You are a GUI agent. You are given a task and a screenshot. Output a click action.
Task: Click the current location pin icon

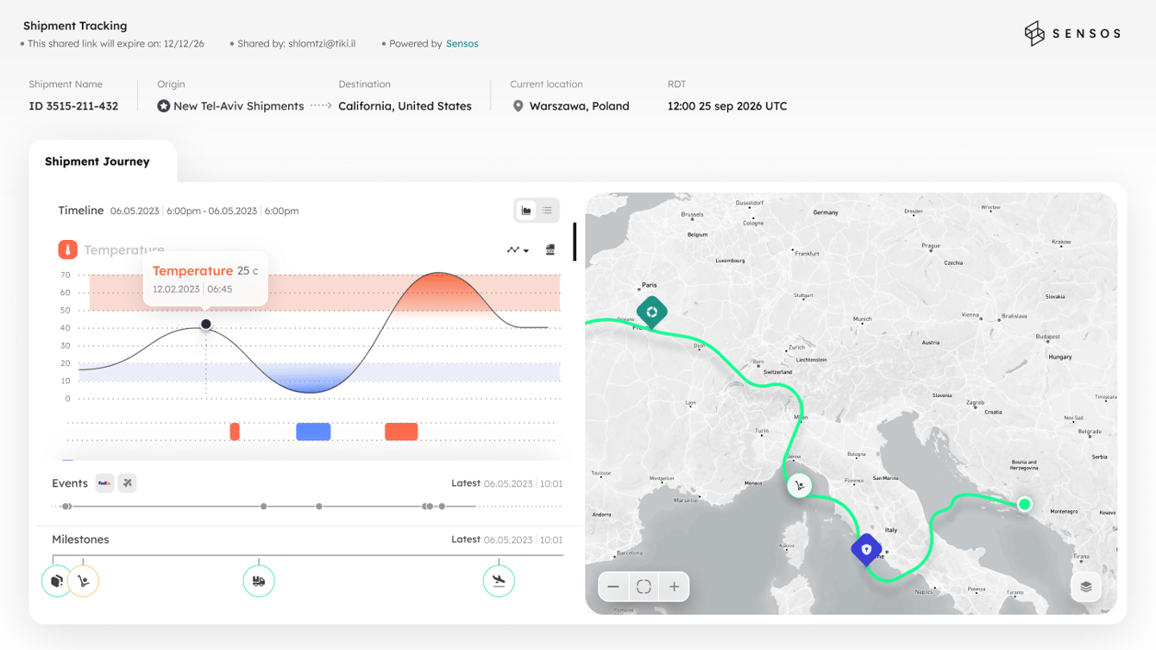(518, 106)
